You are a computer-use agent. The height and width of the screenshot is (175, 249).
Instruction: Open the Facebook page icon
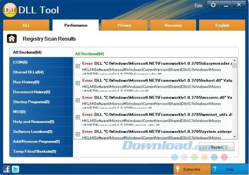(x=6, y=169)
